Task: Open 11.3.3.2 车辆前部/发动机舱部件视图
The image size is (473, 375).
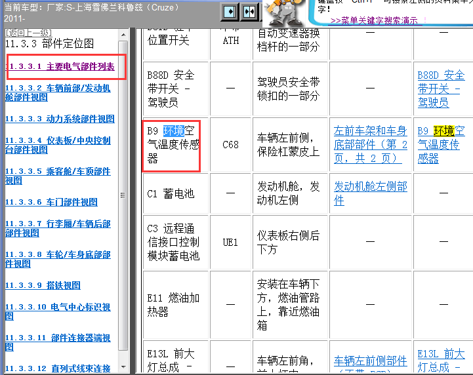Action: coord(58,92)
